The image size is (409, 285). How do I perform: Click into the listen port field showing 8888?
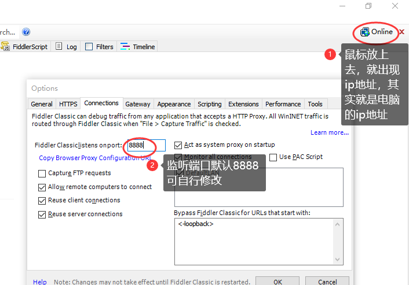pyautogui.click(x=147, y=145)
